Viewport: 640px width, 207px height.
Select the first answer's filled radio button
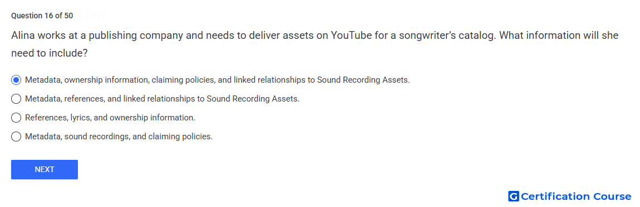point(16,80)
